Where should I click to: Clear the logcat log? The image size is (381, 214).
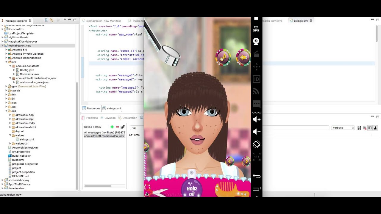[365, 128]
